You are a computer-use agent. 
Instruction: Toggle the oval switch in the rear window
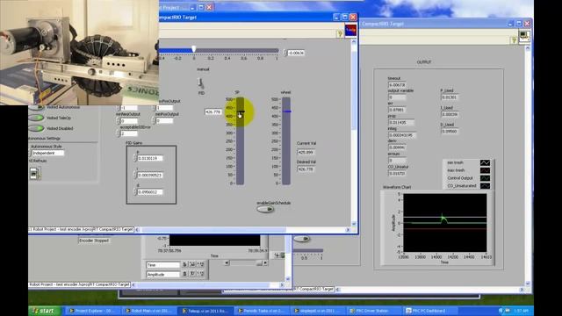[302, 239]
